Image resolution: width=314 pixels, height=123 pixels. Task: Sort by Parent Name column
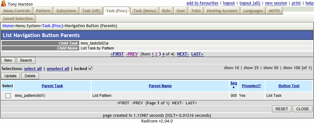pyautogui.click(x=160, y=86)
